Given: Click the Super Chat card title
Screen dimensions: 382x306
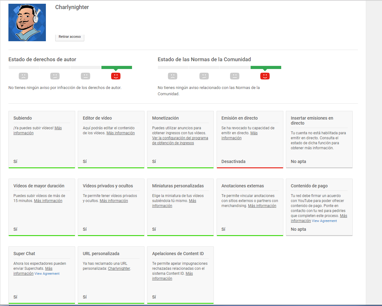Looking at the screenshot, I should (24, 254).
